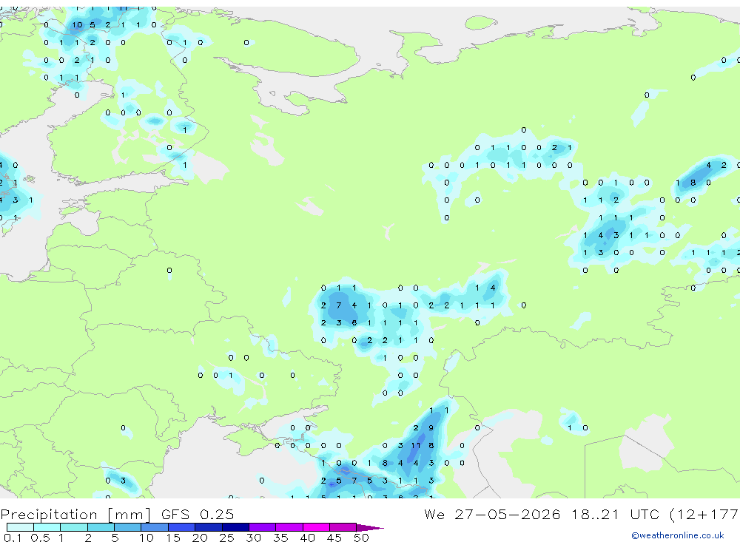Choose the navy swatch between 25 and 30
This screenshot has width=740, height=542.
[235, 527]
